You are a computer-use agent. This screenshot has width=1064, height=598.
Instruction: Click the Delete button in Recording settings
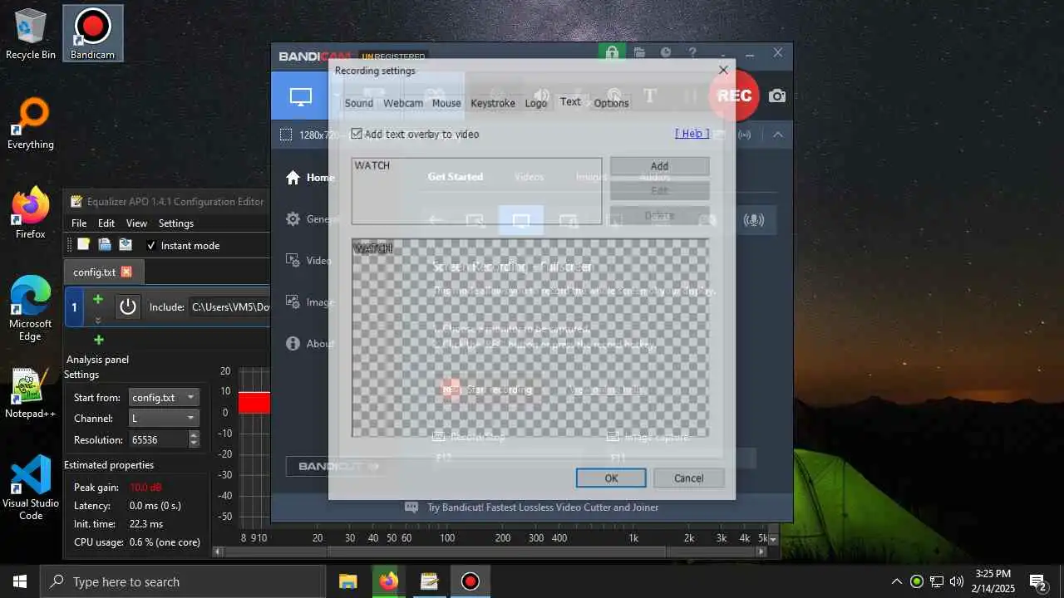tap(659, 215)
